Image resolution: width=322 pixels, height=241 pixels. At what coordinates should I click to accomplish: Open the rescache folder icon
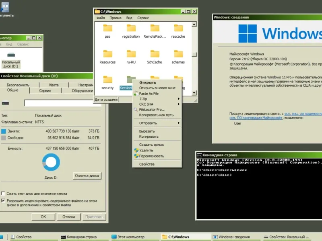[x=178, y=28]
